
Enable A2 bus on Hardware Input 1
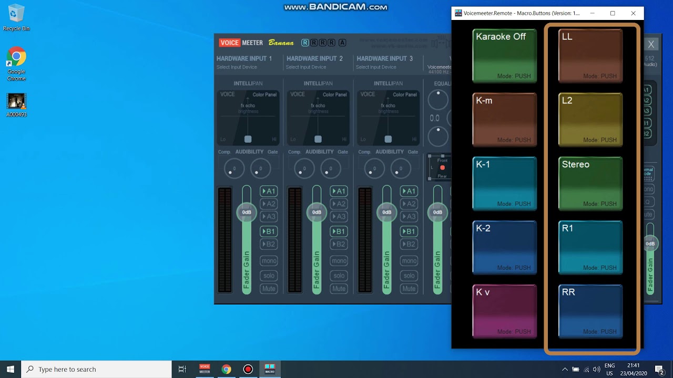pos(269,204)
